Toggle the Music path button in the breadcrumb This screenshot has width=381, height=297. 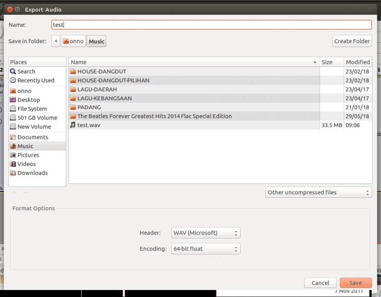[x=96, y=41]
